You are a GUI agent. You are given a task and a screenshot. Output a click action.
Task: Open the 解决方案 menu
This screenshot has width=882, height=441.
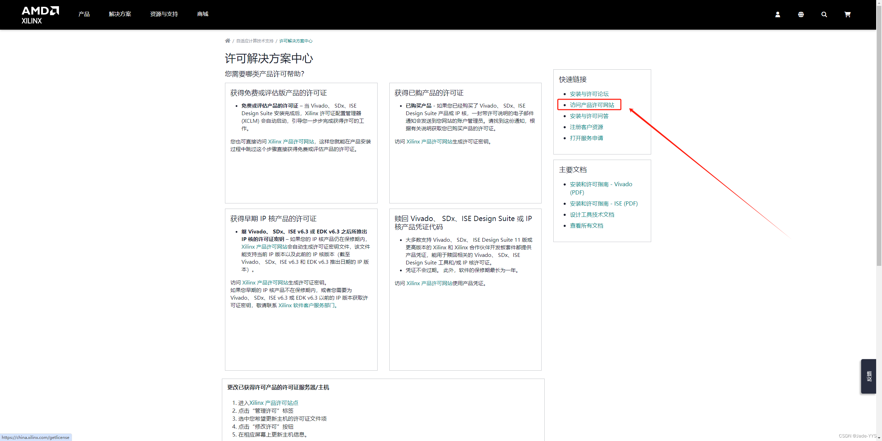coord(120,14)
